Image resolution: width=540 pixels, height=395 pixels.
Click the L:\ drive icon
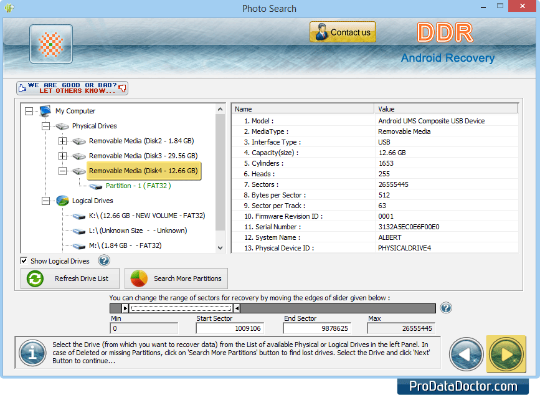pyautogui.click(x=79, y=231)
